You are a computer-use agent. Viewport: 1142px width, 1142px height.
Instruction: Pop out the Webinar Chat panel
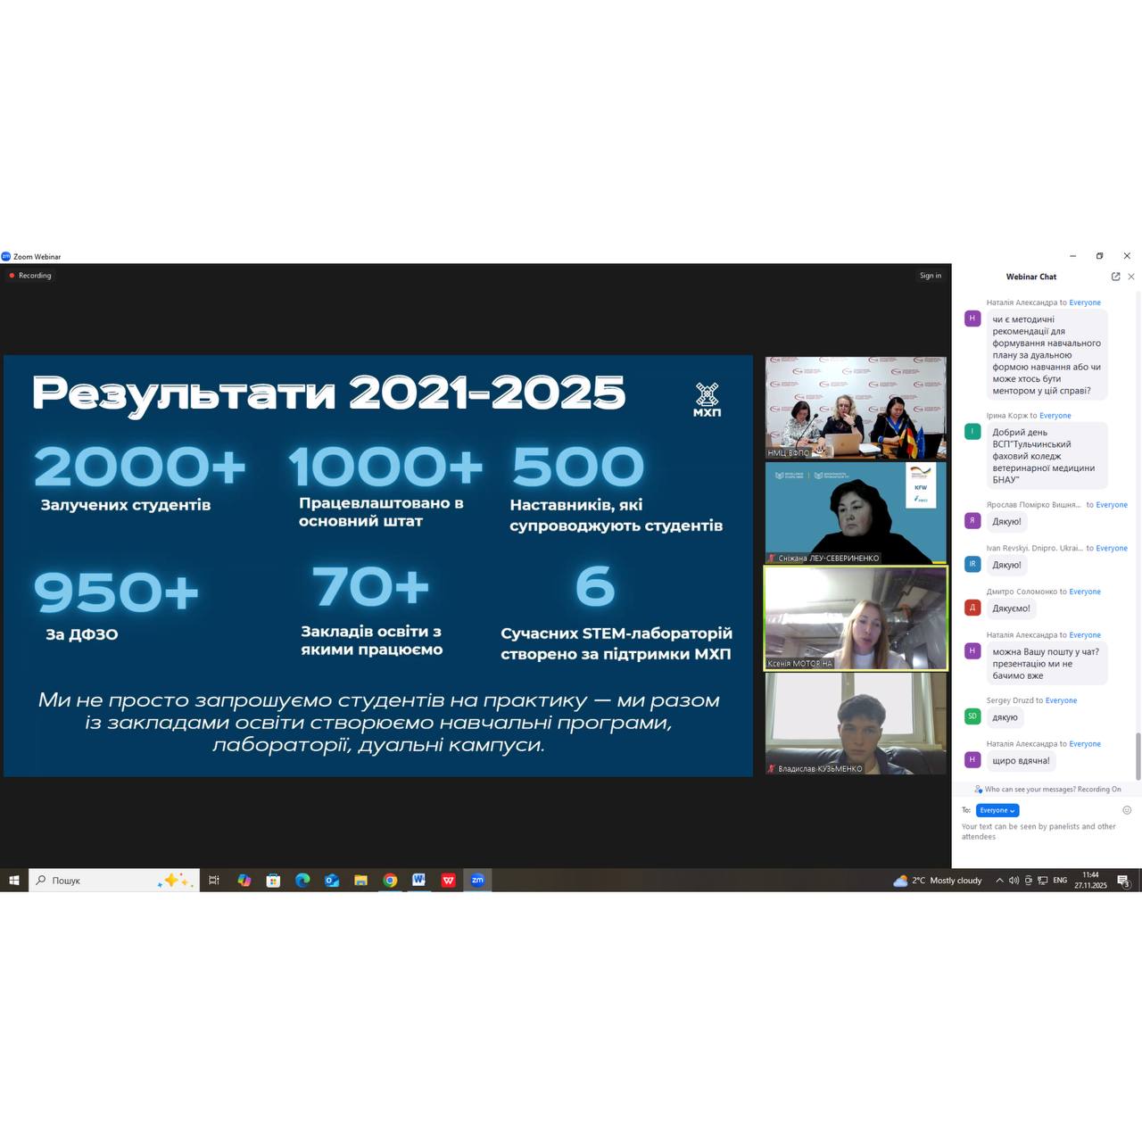click(1115, 277)
